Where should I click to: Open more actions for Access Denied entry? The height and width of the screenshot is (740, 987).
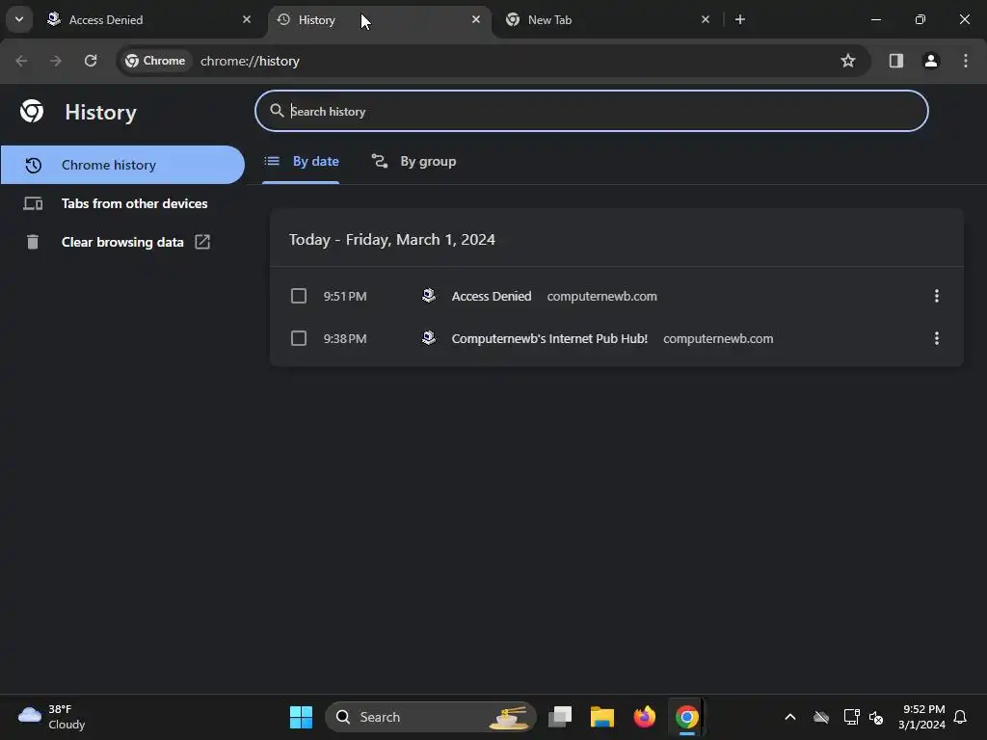(937, 296)
